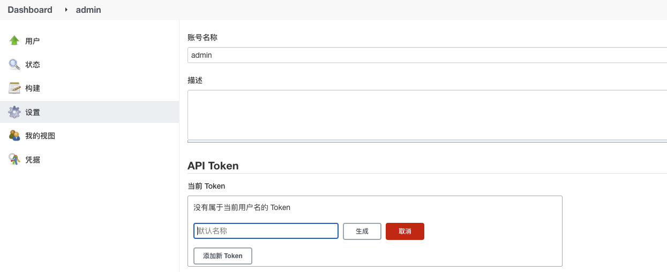Click the gear 设置 icon
Image resolution: width=667 pixels, height=272 pixels.
click(x=14, y=112)
